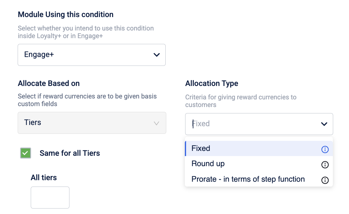Click the All tiers input box

[50, 198]
